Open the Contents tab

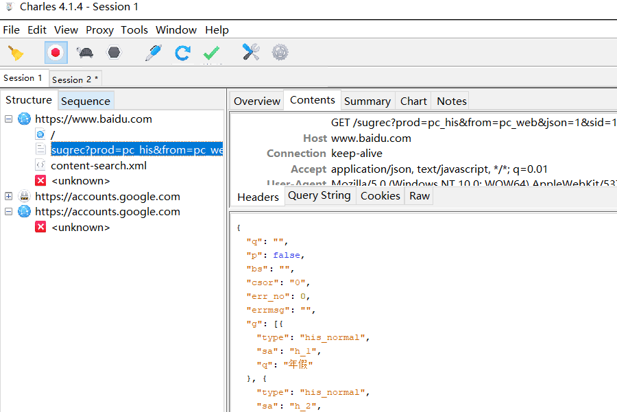coord(313,100)
